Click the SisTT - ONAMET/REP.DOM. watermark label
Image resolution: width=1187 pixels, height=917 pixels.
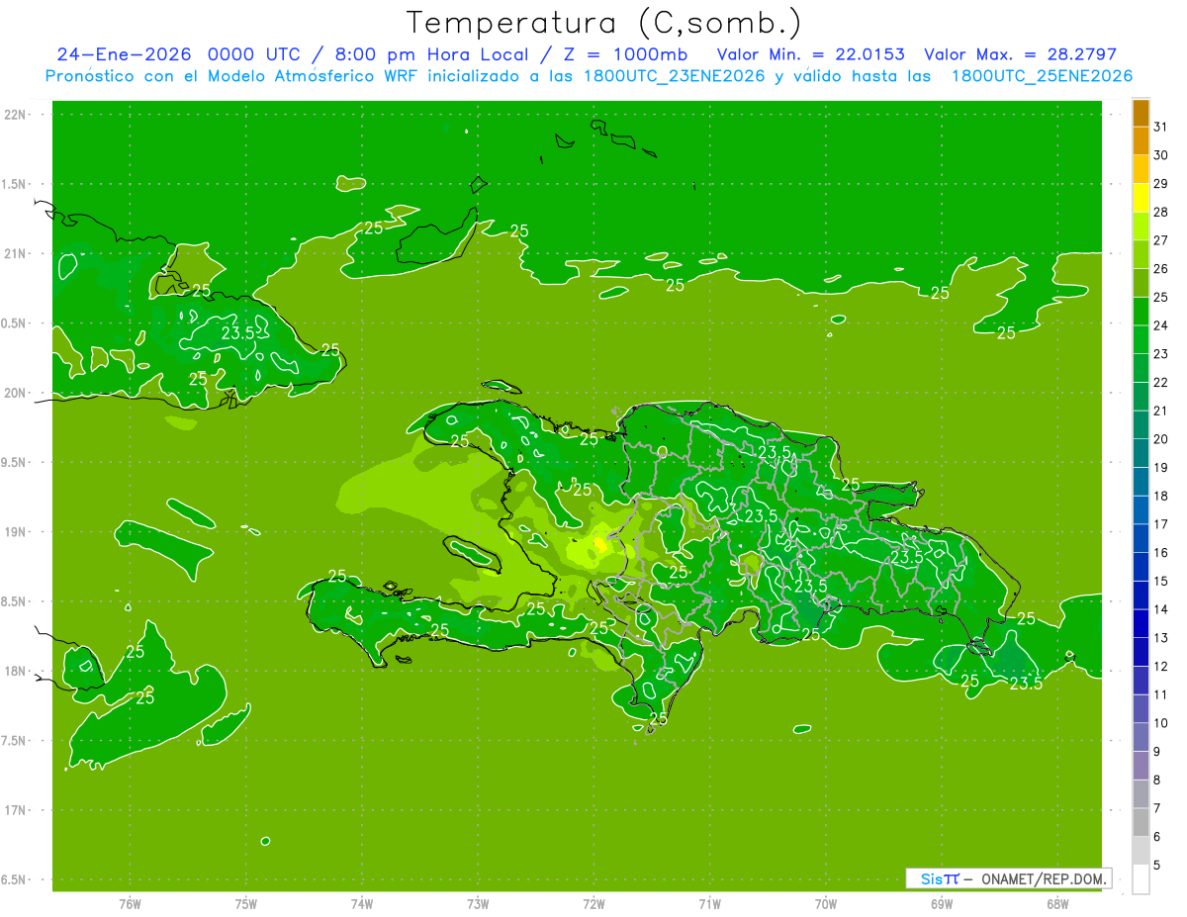tap(1008, 878)
